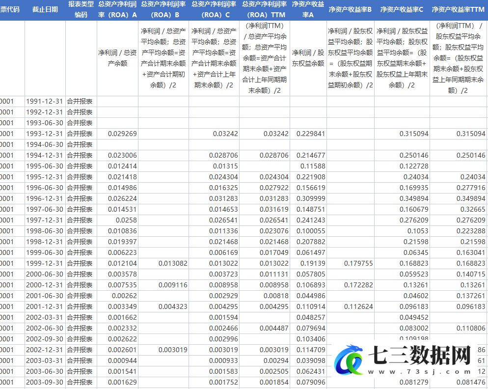Select the cell with value 0.009116
Viewport: 488px width, 389px height.
(163, 285)
